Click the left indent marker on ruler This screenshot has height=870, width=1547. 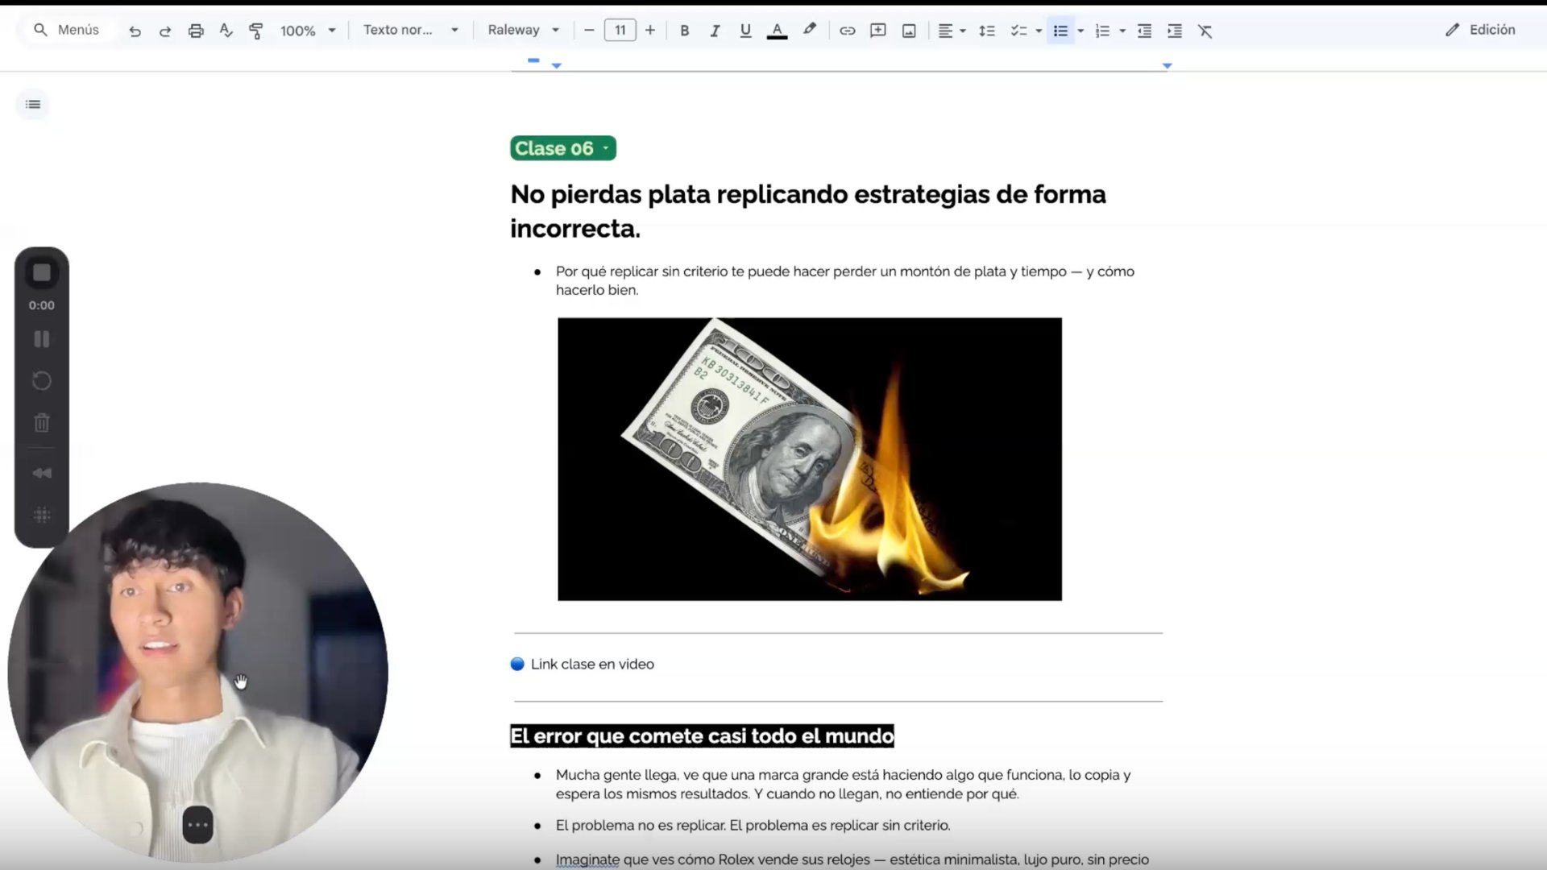click(556, 65)
